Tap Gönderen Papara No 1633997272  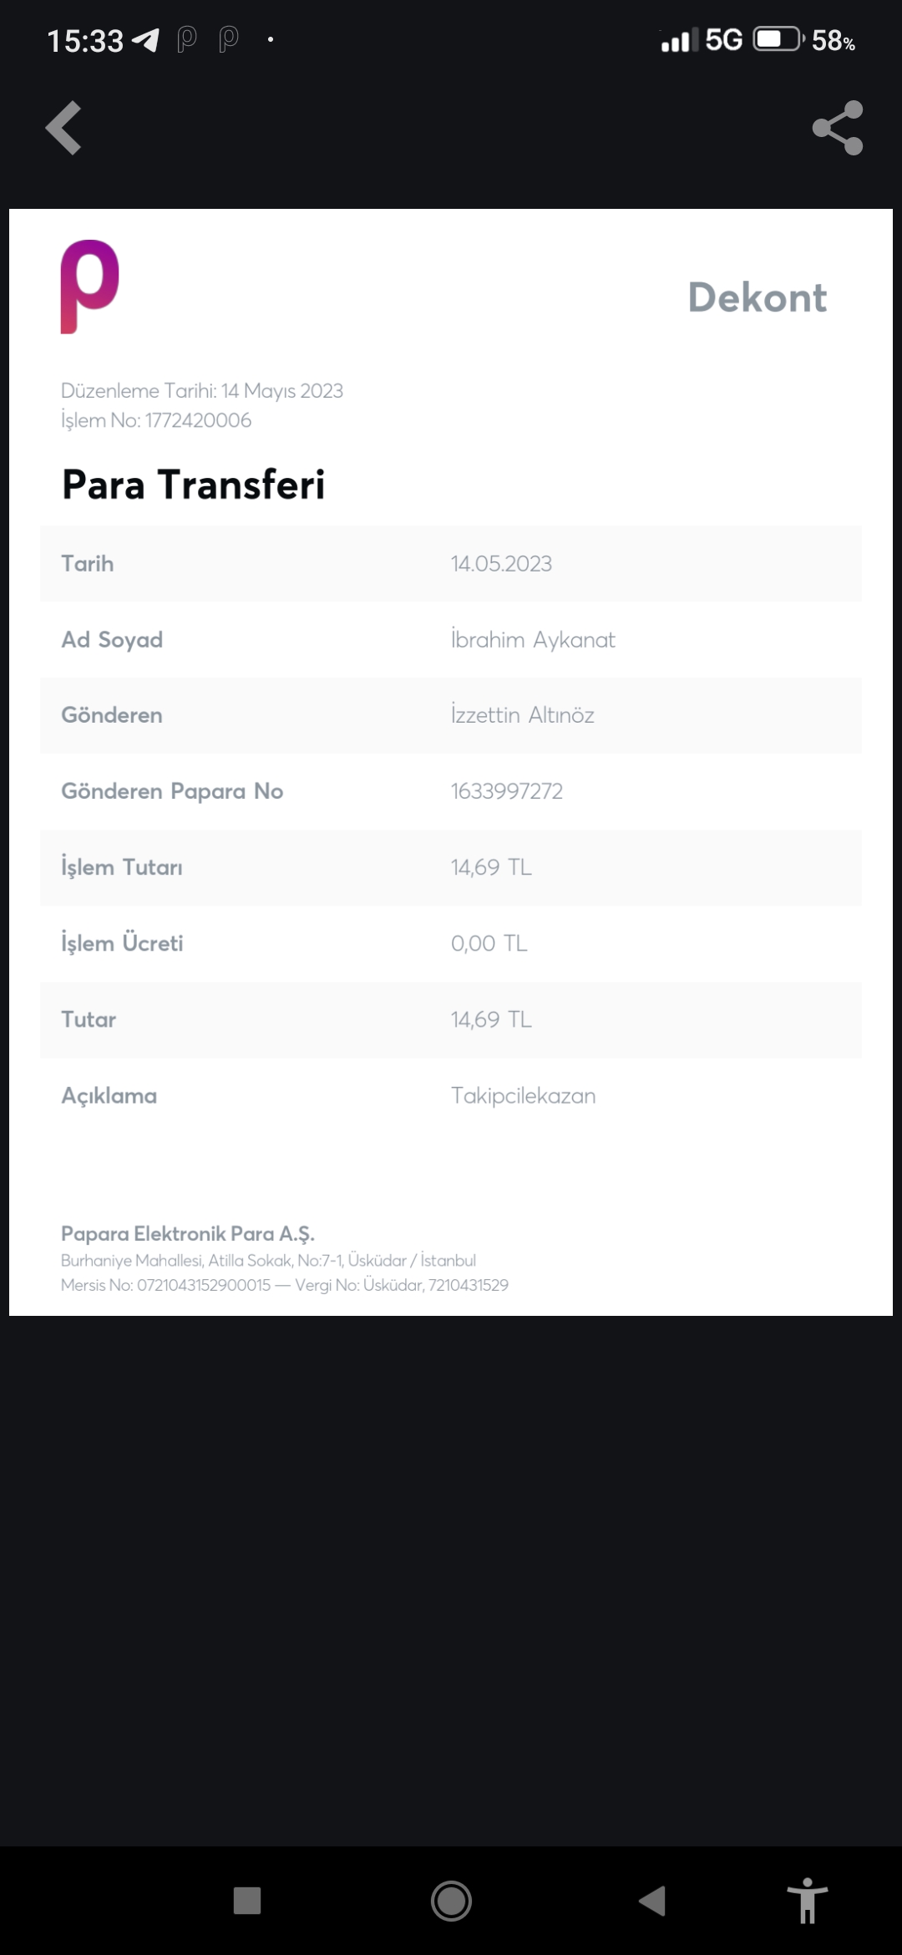pyautogui.click(x=507, y=791)
